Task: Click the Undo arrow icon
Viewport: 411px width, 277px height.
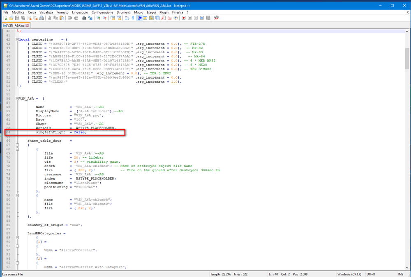Action: (x=69, y=18)
